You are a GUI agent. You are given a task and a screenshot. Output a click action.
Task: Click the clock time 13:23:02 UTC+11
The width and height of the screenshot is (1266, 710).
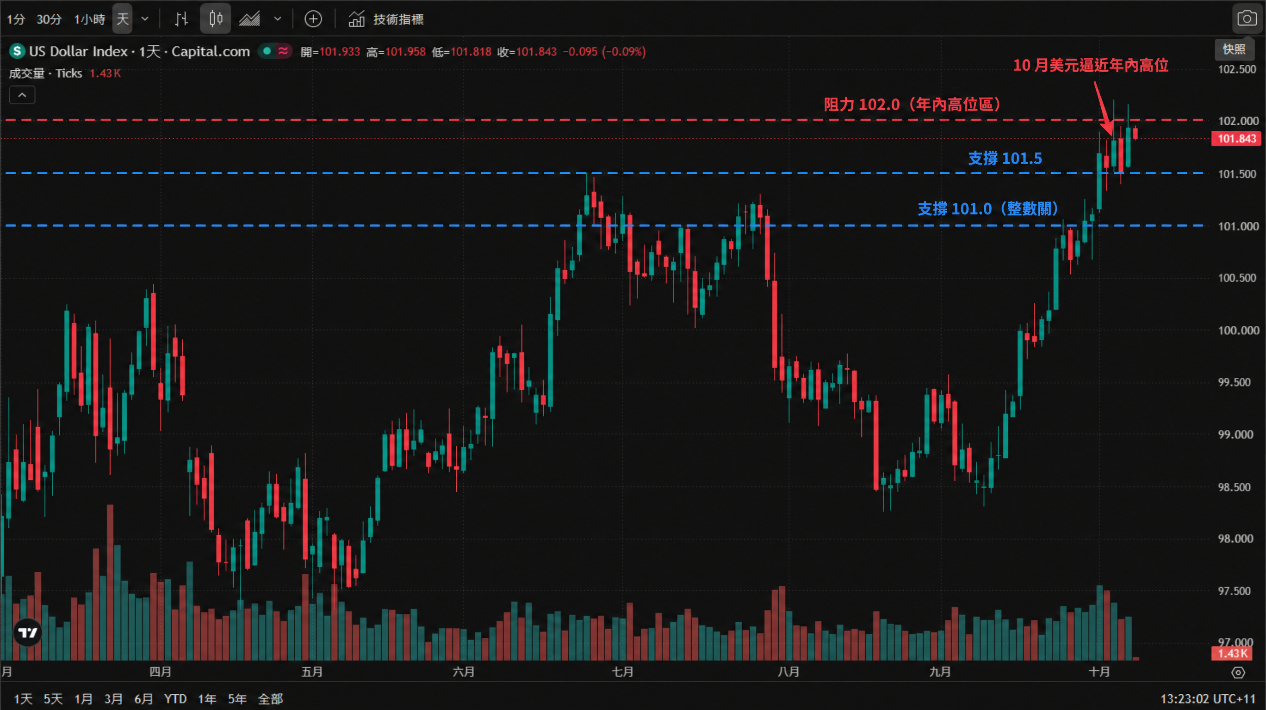pos(1208,699)
